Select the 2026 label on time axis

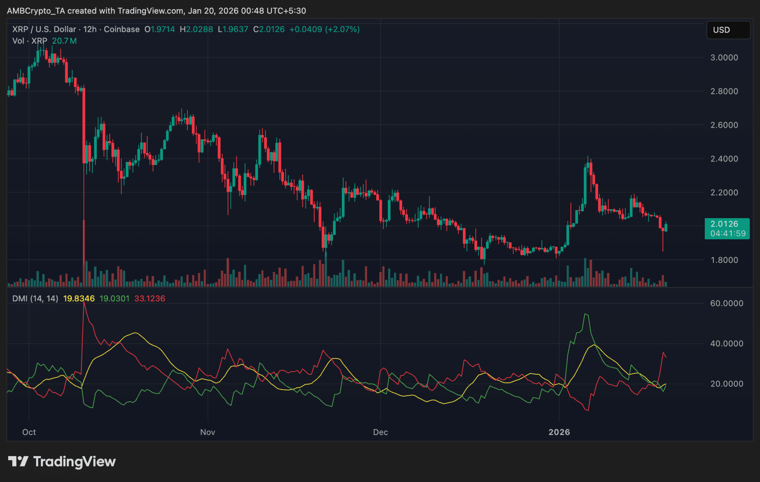(560, 432)
